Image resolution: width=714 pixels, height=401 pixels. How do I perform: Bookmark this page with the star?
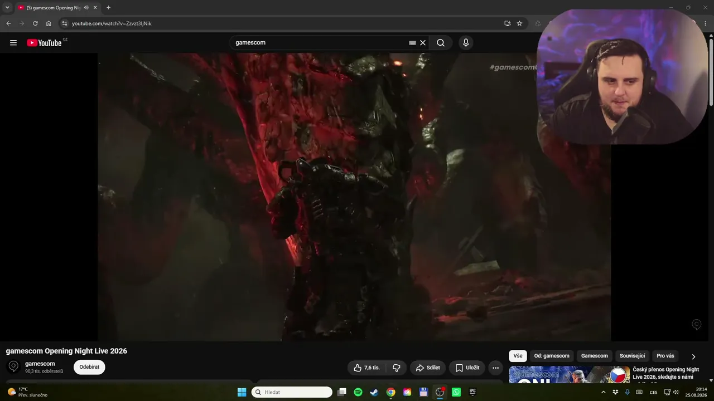[x=519, y=23]
